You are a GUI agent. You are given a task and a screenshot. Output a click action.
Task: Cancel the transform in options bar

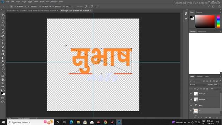92,6
